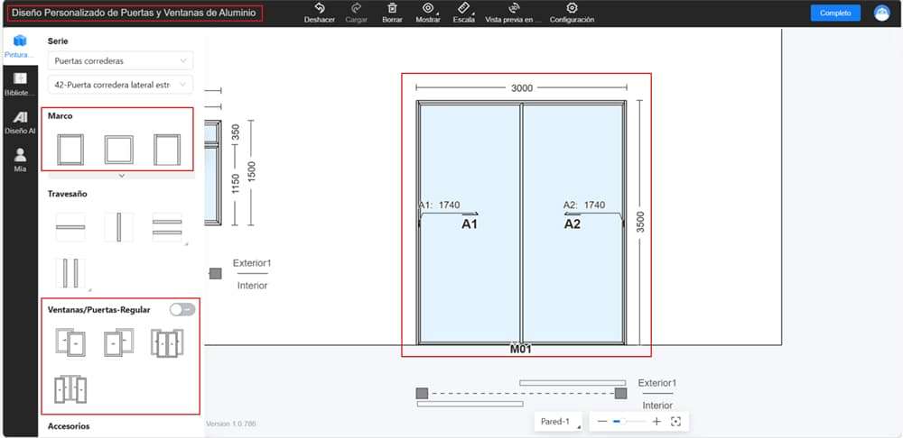
Task: Open the Mía sidebar tab
Action: click(x=20, y=160)
